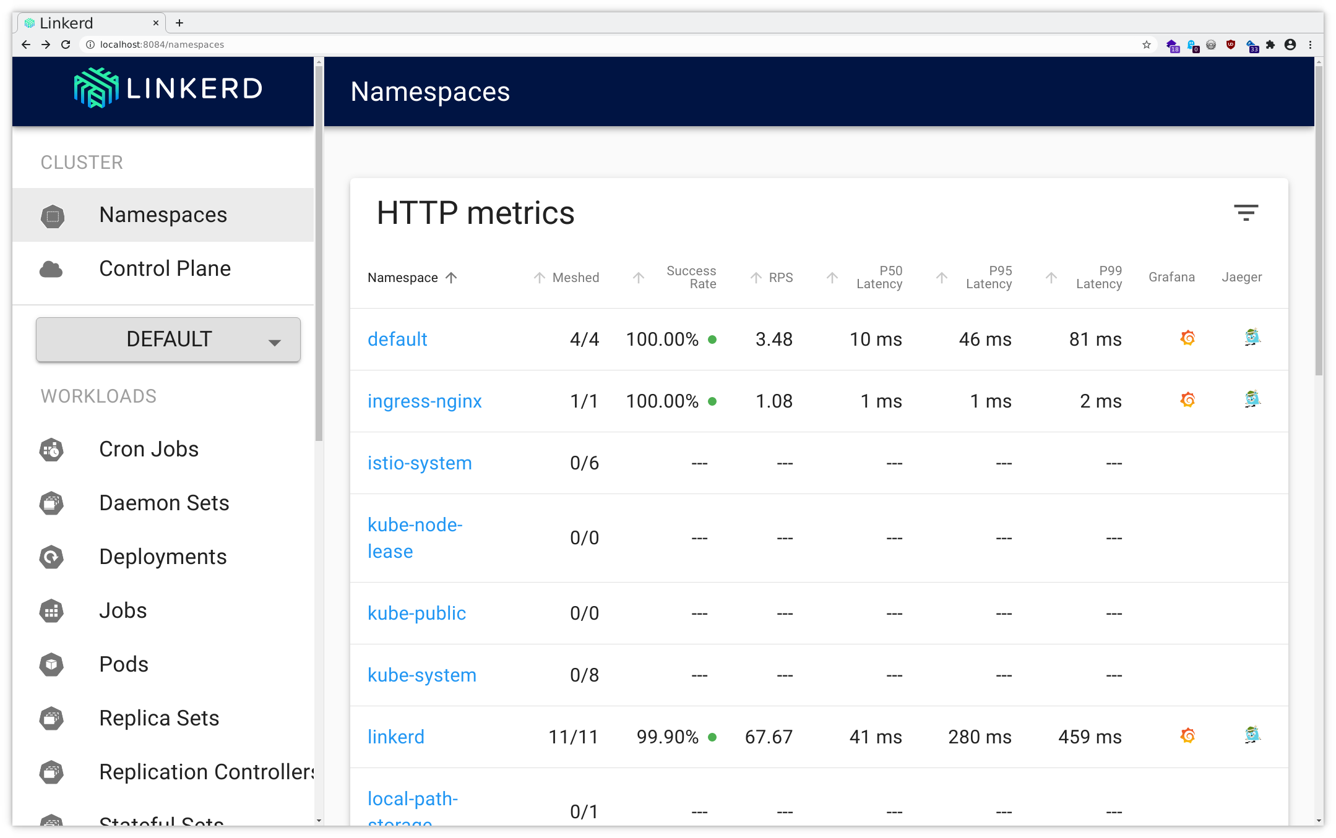Click the filter icon in HTTP metrics

[x=1246, y=213]
